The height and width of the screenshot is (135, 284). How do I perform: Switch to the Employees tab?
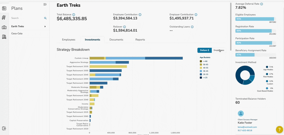click(69, 40)
